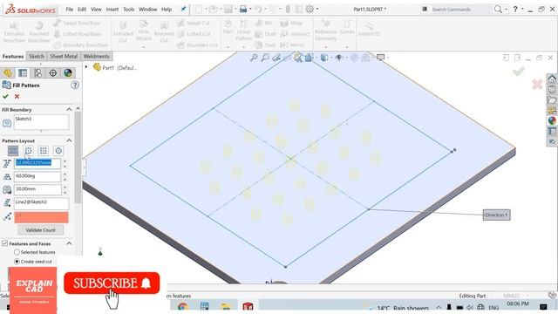The height and width of the screenshot is (314, 558).
Task: Open the Hide/Show Items eye icon
Action: tap(339, 58)
